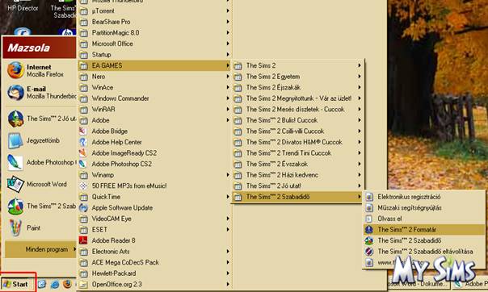Click the Internet Explorer quick launch icon
The image size is (488, 292).
[54, 284]
